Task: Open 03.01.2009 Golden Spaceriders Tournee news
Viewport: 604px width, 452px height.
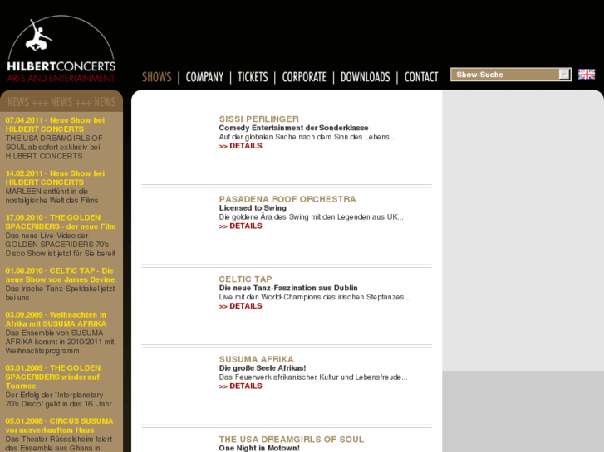Action: point(53,377)
